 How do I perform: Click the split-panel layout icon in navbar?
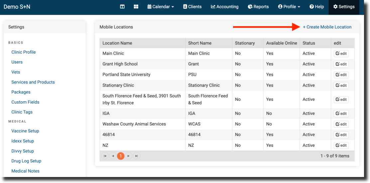coord(122,7)
